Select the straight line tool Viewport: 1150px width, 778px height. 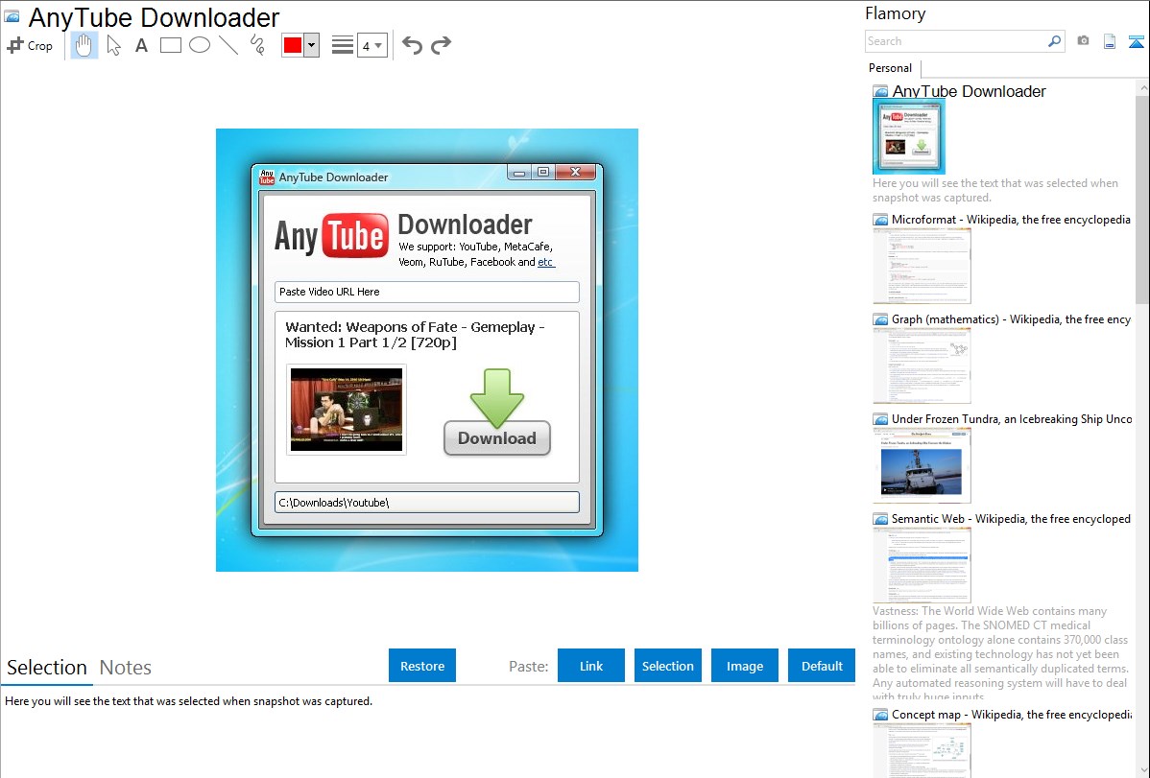228,45
